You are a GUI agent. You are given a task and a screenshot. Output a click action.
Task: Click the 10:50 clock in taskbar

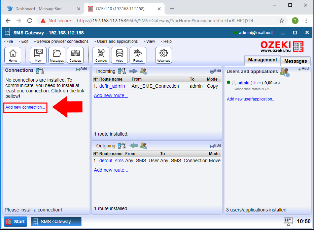pyautogui.click(x=304, y=222)
